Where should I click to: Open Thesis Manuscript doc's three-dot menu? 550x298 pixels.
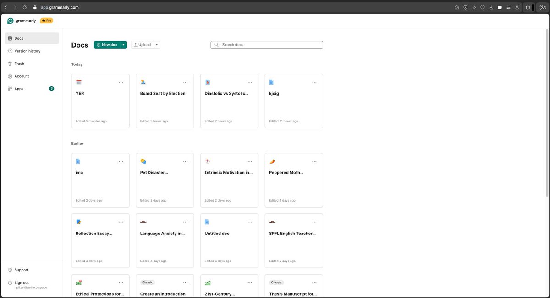(314, 283)
